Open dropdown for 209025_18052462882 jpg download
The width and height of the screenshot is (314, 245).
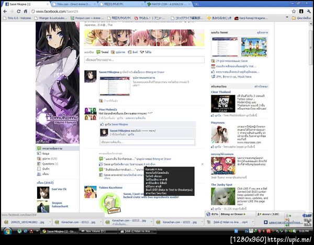click(x=50, y=222)
